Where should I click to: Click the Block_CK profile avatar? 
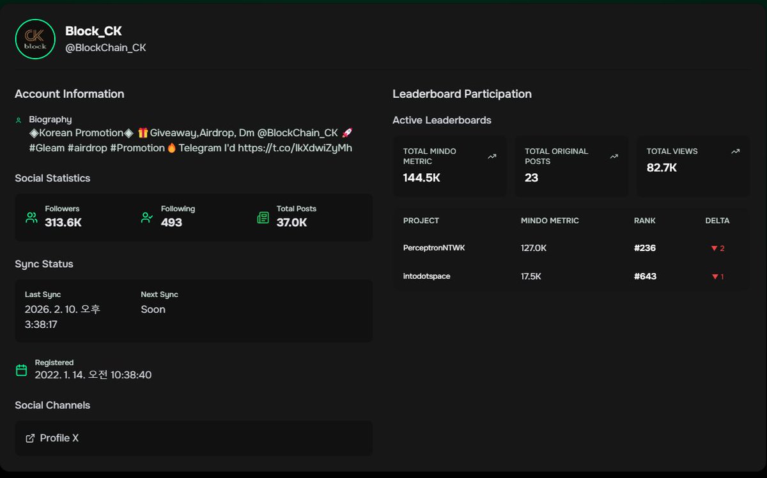tap(35, 39)
